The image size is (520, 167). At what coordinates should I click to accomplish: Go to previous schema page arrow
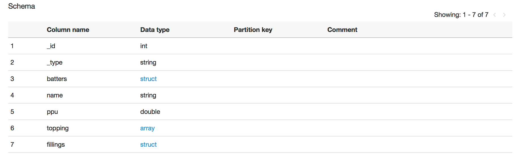[x=495, y=15]
